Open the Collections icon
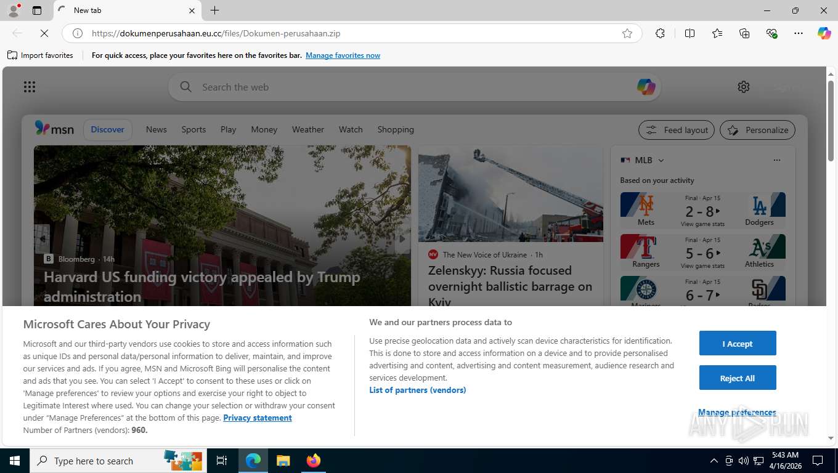This screenshot has height=473, width=838. coord(744,33)
